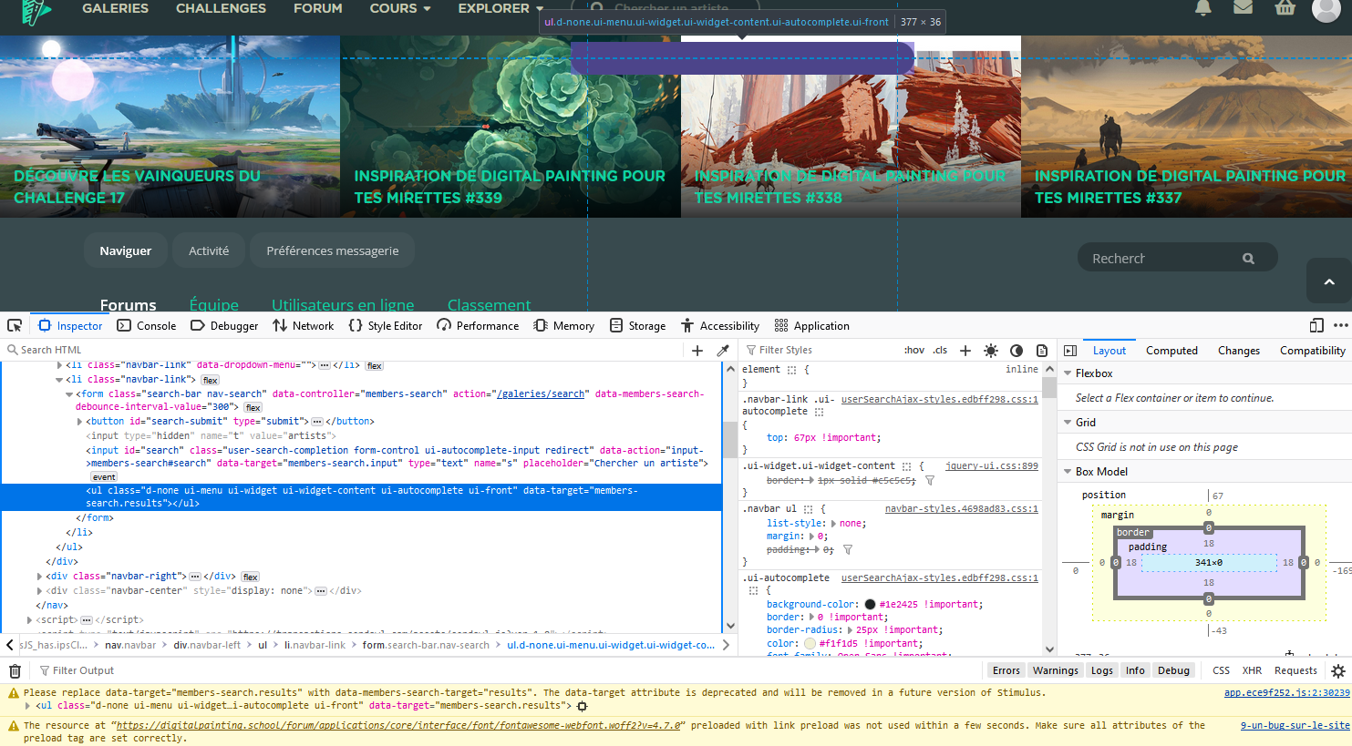Collapse the Box Model section
Image resolution: width=1352 pixels, height=746 pixels.
click(1068, 471)
